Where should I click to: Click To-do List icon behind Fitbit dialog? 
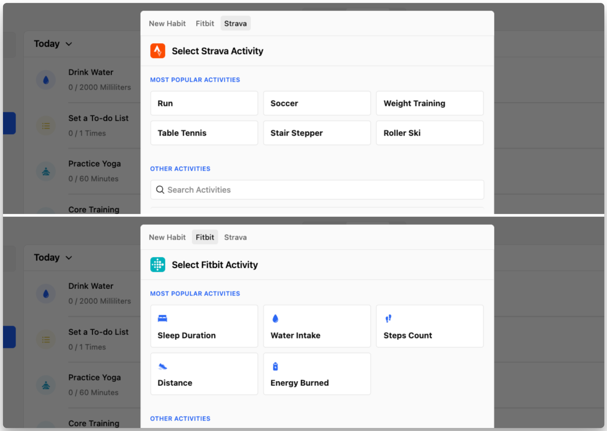[46, 340]
